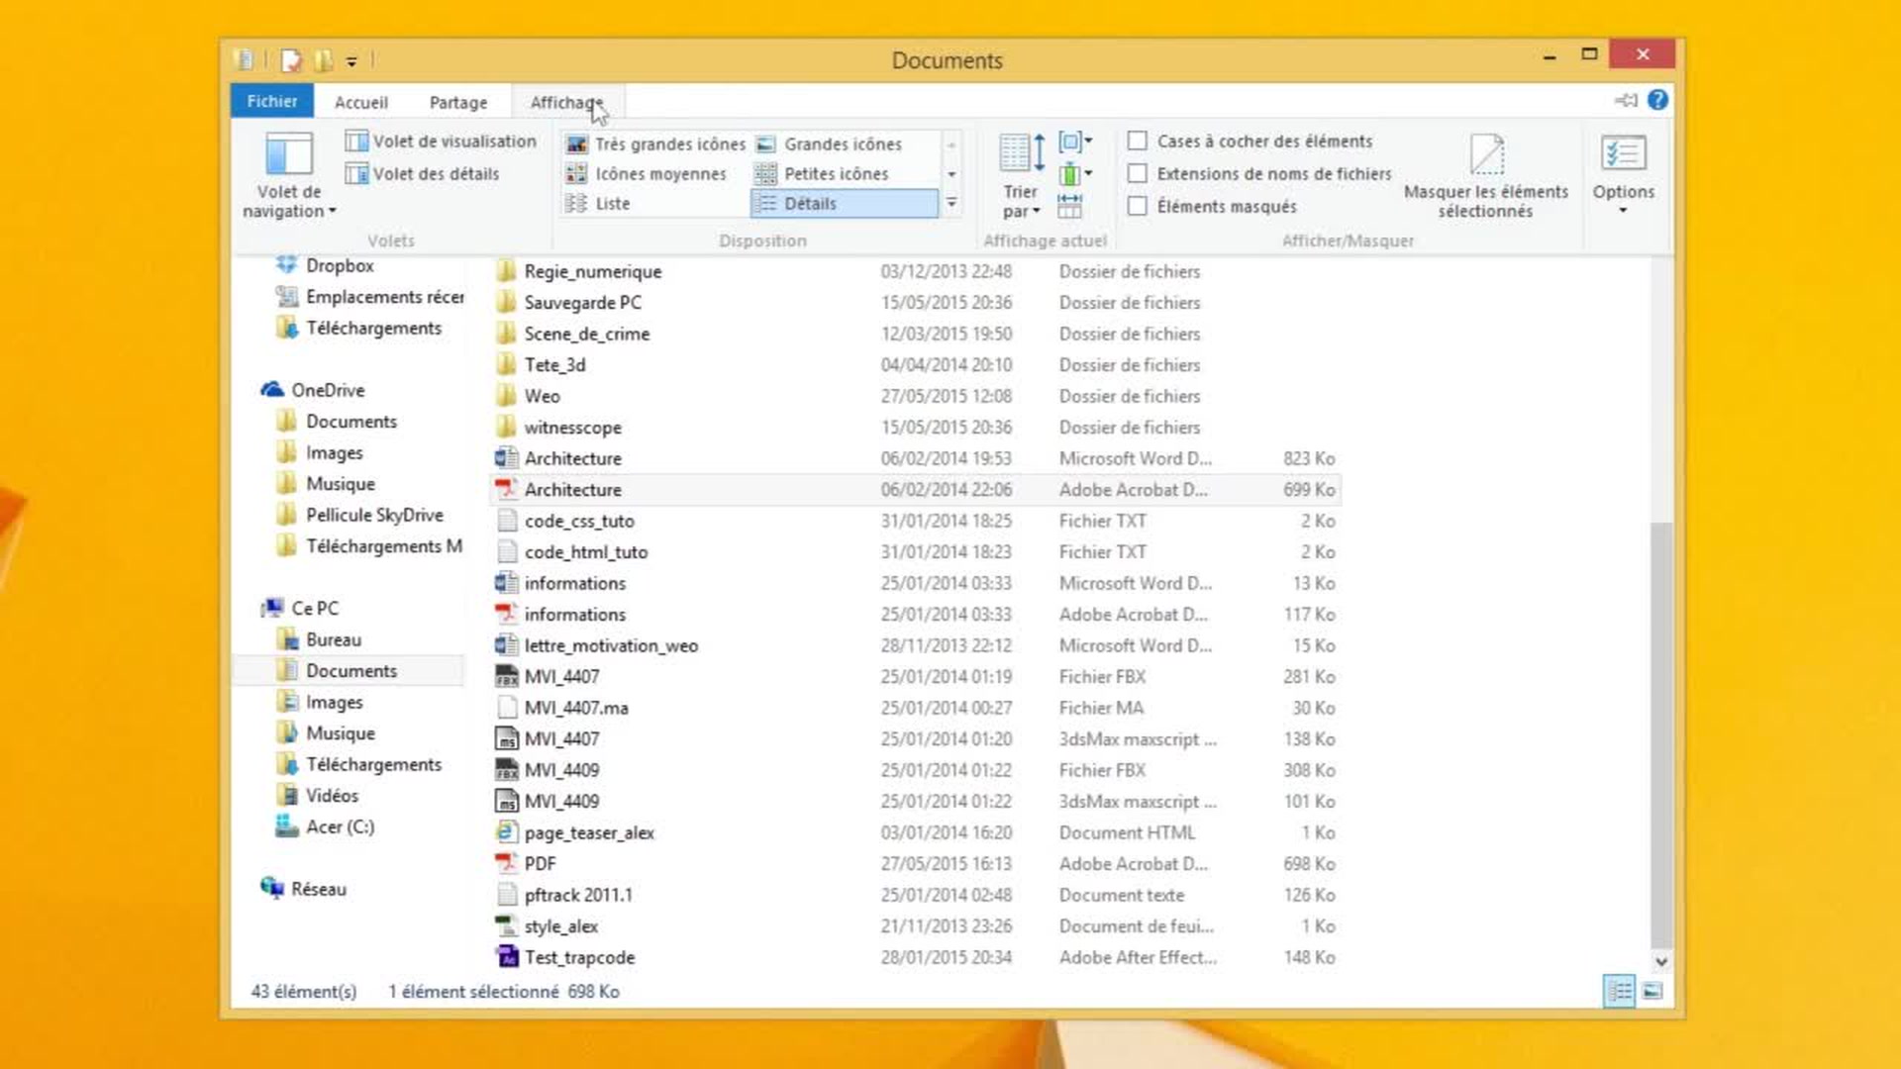
Task: Open the Quick Access Toolbar dropdown arrow
Action: pyautogui.click(x=351, y=61)
